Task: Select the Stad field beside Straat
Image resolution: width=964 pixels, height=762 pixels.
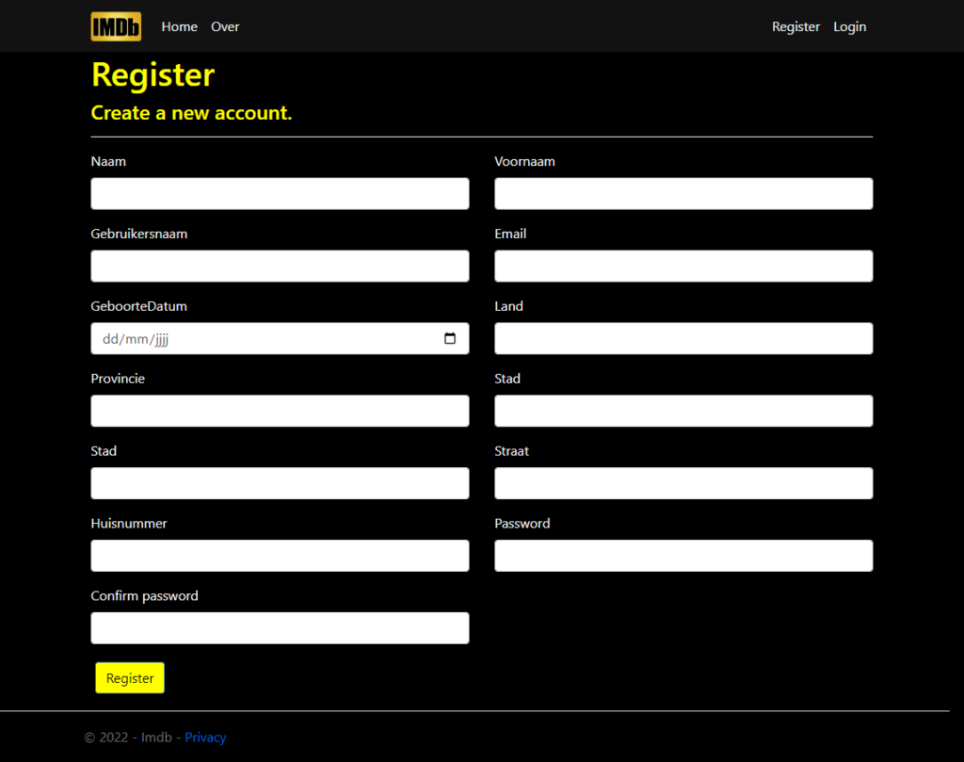Action: click(x=280, y=483)
